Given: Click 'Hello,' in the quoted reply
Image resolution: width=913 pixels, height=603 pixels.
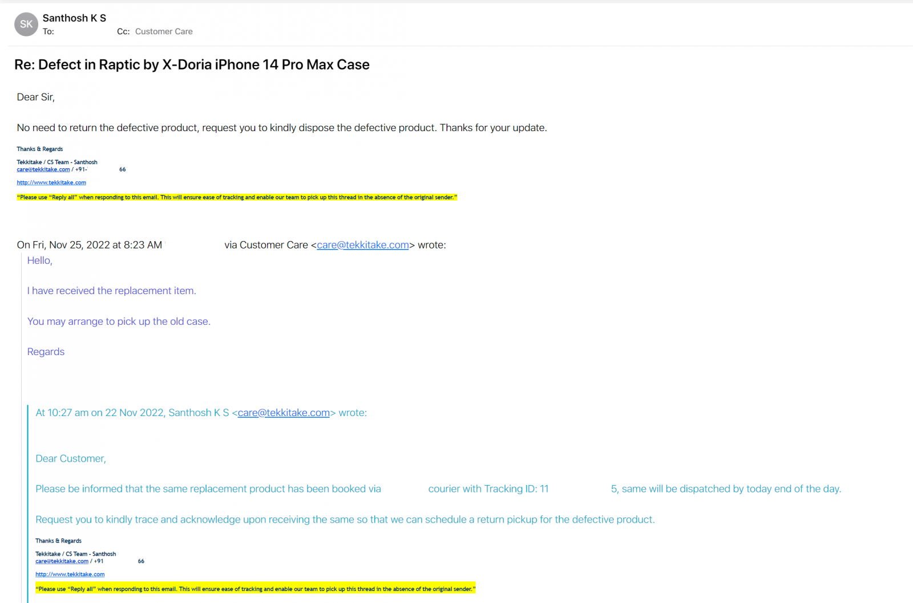Looking at the screenshot, I should click(40, 260).
